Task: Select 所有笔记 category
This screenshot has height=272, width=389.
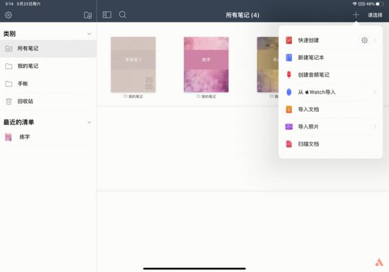Action: (48, 49)
